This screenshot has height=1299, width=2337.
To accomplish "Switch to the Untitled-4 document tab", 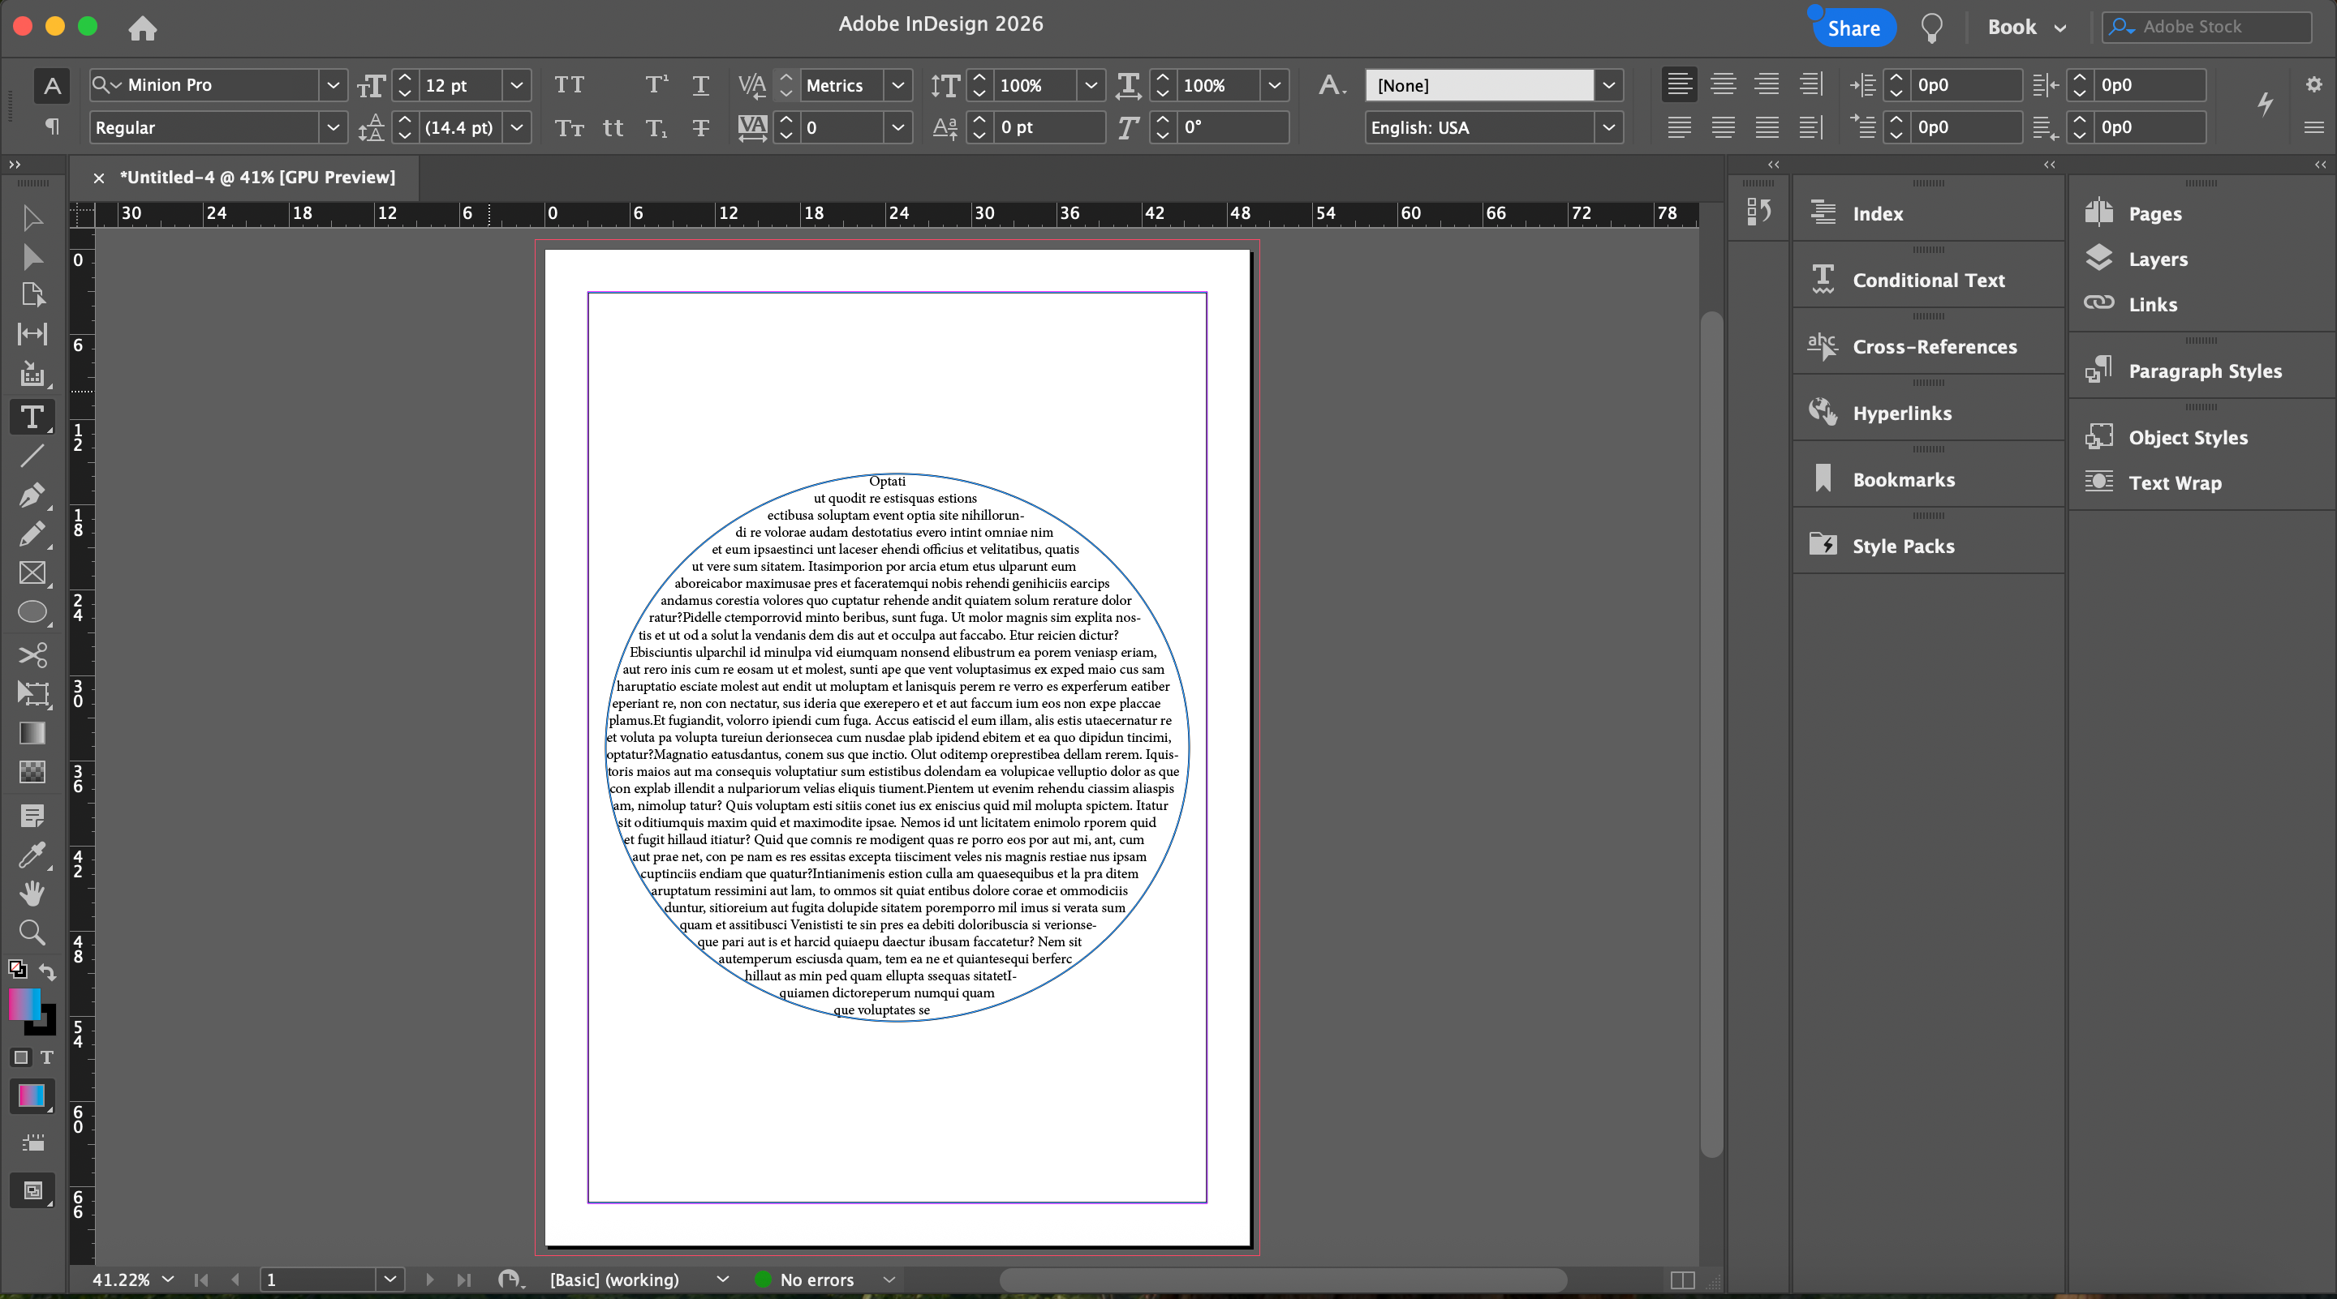I will tap(256, 178).
